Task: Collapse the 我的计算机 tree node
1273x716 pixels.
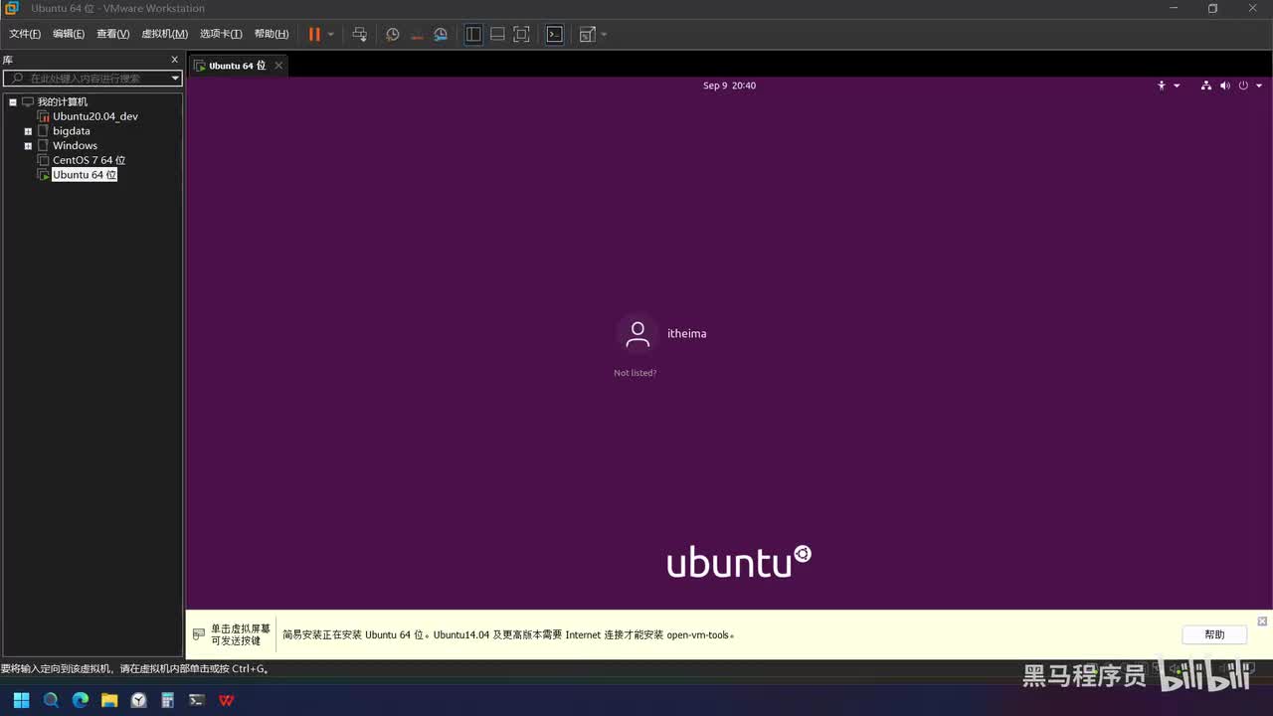Action: tap(13, 101)
